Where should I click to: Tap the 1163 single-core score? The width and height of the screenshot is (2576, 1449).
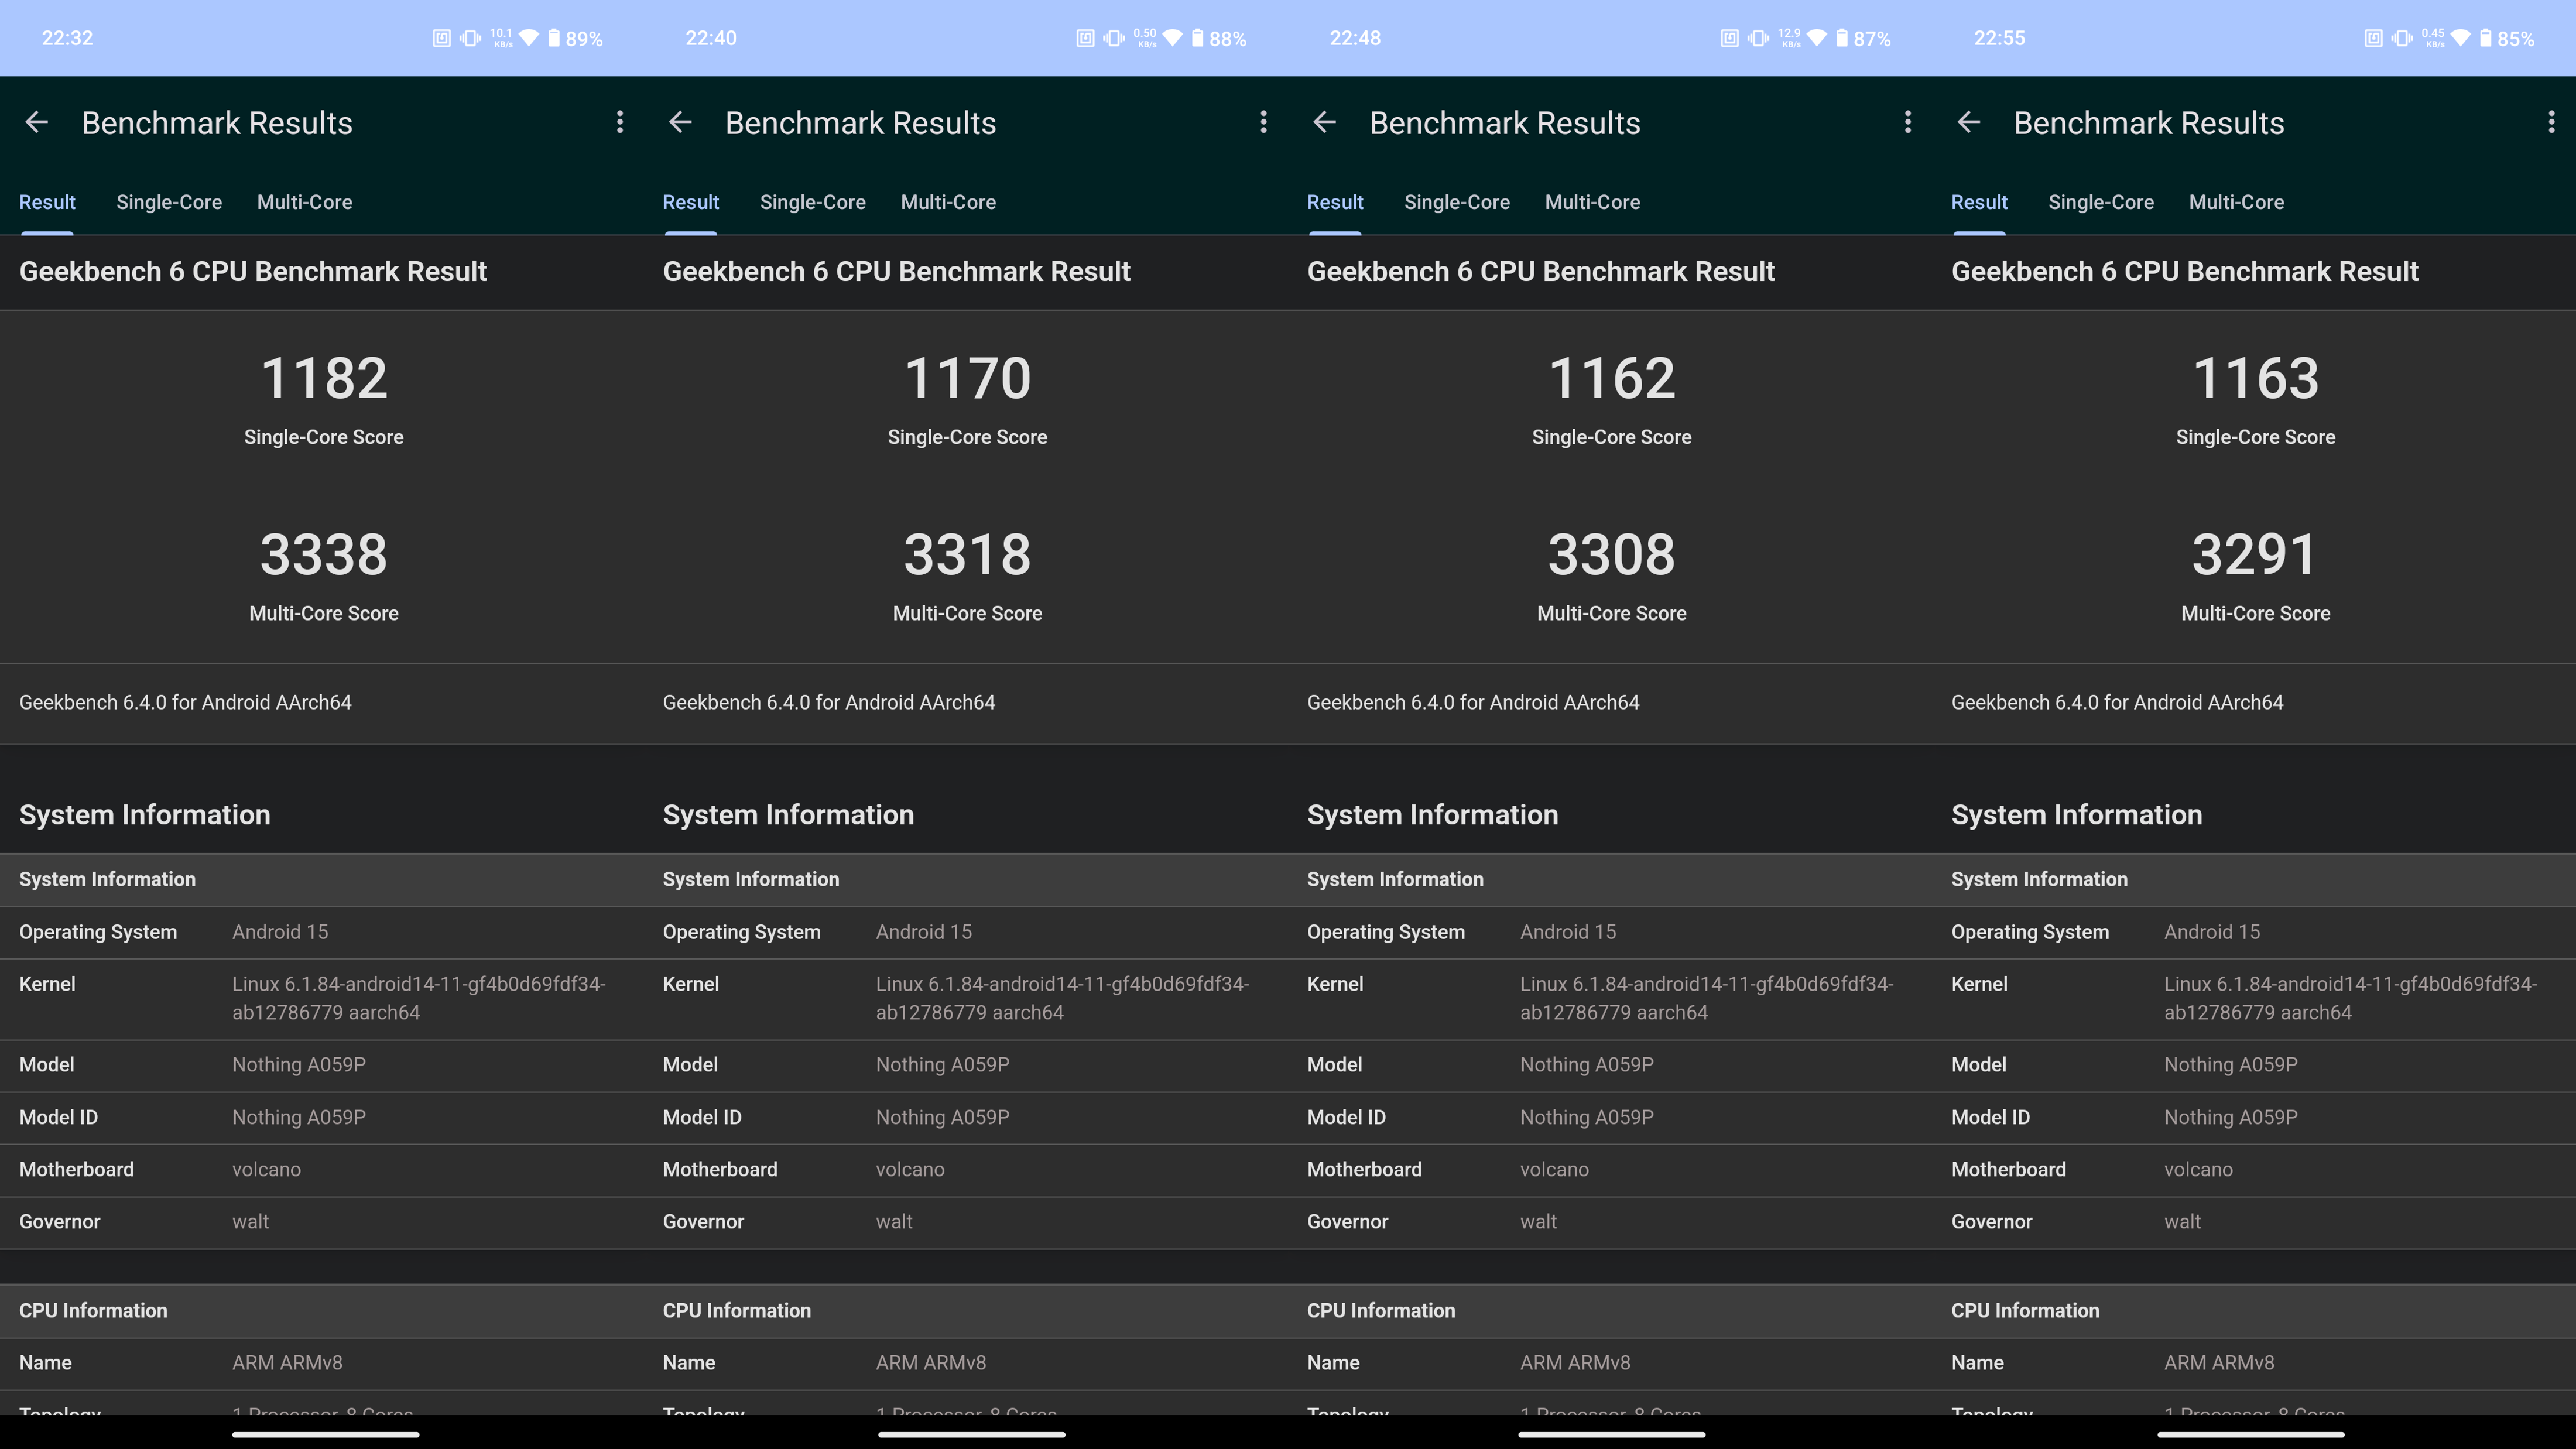pyautogui.click(x=2255, y=378)
